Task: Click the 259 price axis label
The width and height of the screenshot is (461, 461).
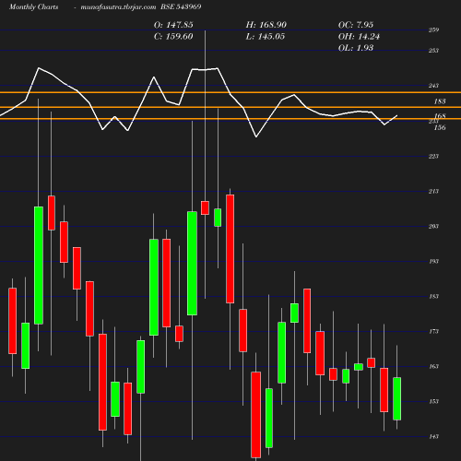Action: [433, 30]
